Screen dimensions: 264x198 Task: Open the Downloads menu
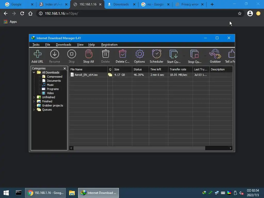[63, 45]
